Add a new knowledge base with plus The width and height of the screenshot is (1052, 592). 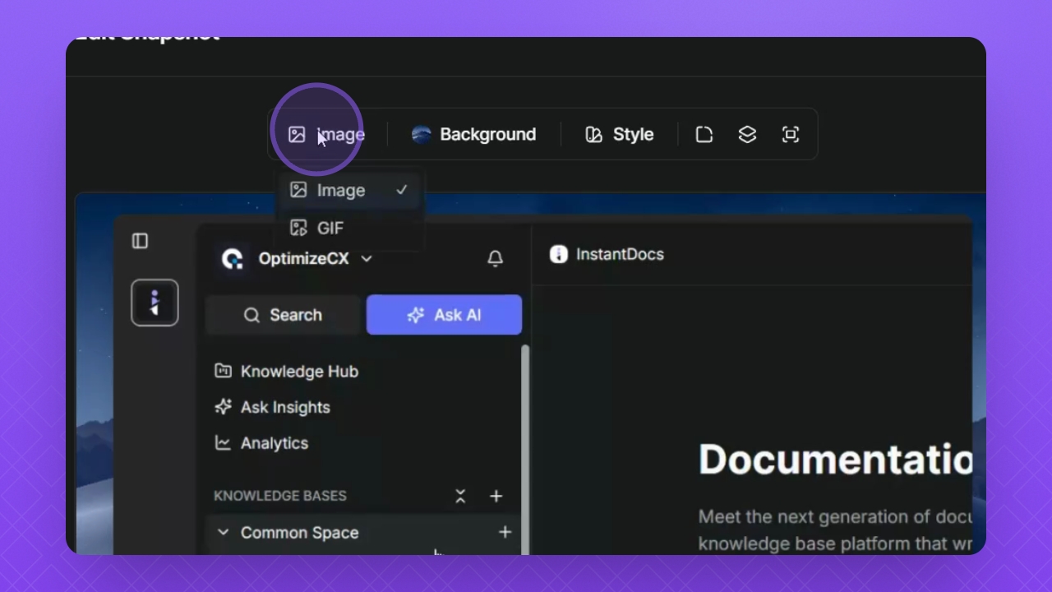[x=496, y=496]
